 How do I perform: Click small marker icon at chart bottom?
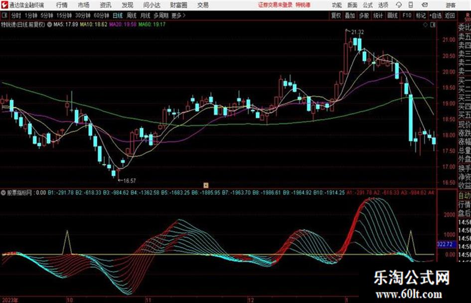[x=206, y=185]
